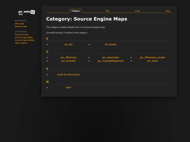Click the section heading S

(x=47, y=69)
